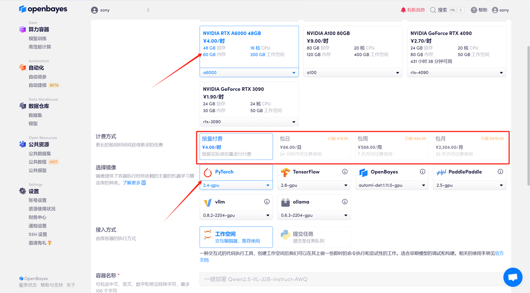The height and width of the screenshot is (293, 530).
Task: Show info for PaddlePaddle image
Action: (x=501, y=172)
